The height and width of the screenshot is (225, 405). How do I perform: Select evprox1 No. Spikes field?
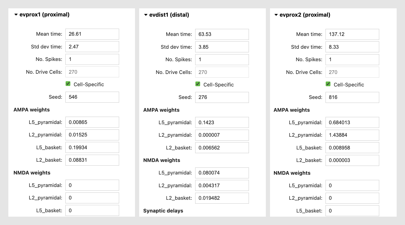click(x=92, y=59)
